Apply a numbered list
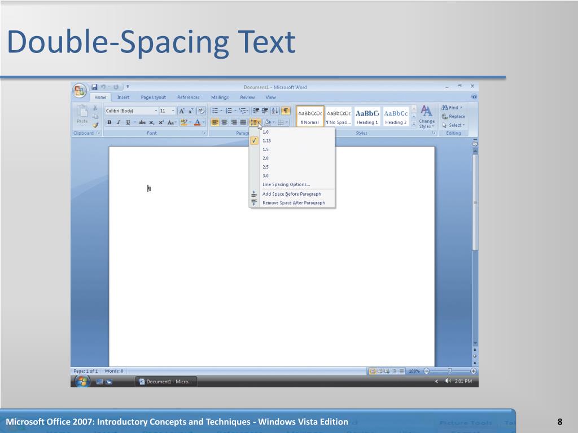The image size is (578, 433). tap(229, 111)
